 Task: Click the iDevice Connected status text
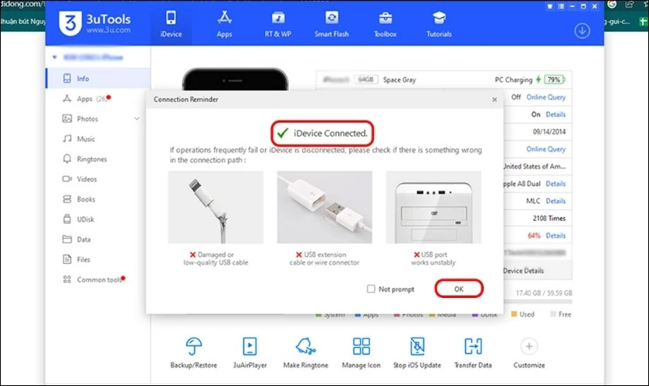[331, 134]
